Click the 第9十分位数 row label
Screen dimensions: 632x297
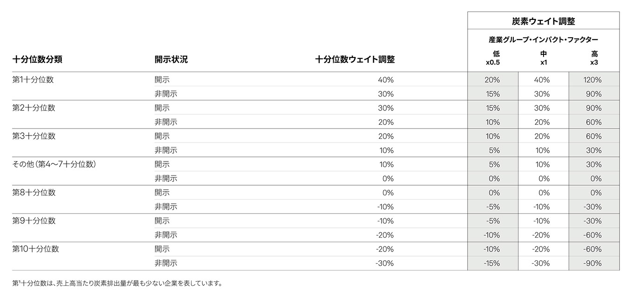click(x=34, y=221)
